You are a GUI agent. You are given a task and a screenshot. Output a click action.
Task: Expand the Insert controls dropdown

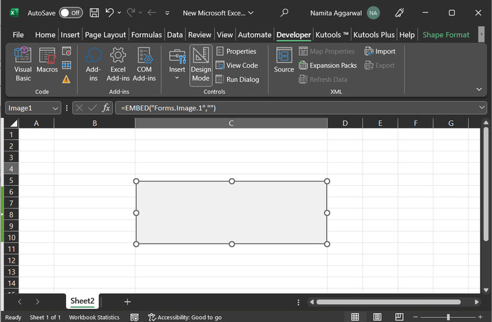pos(177,78)
